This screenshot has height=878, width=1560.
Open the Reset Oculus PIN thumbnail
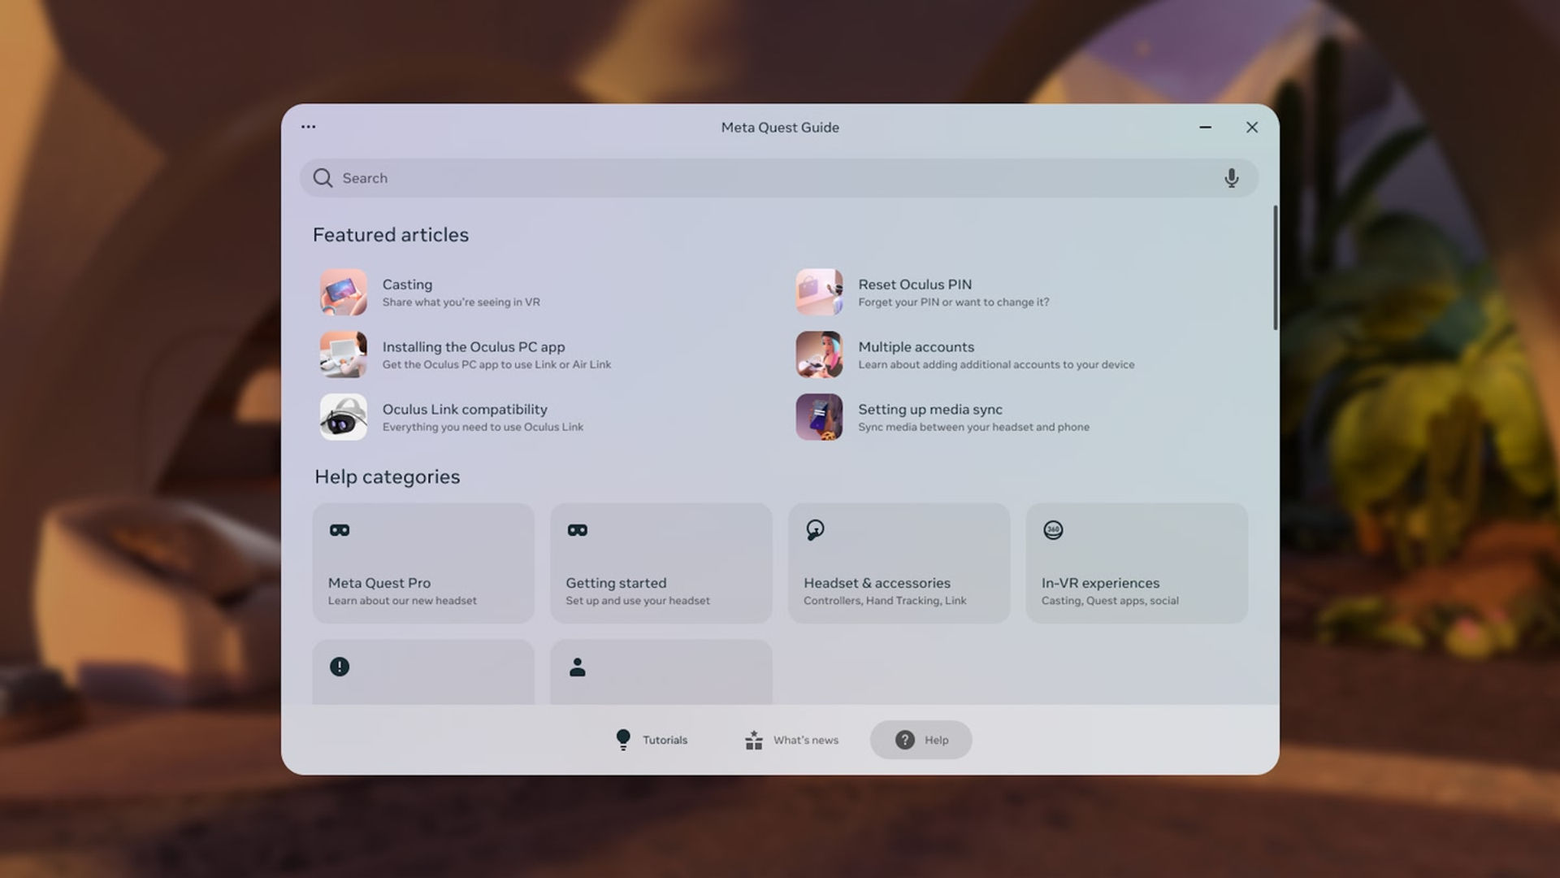819,292
